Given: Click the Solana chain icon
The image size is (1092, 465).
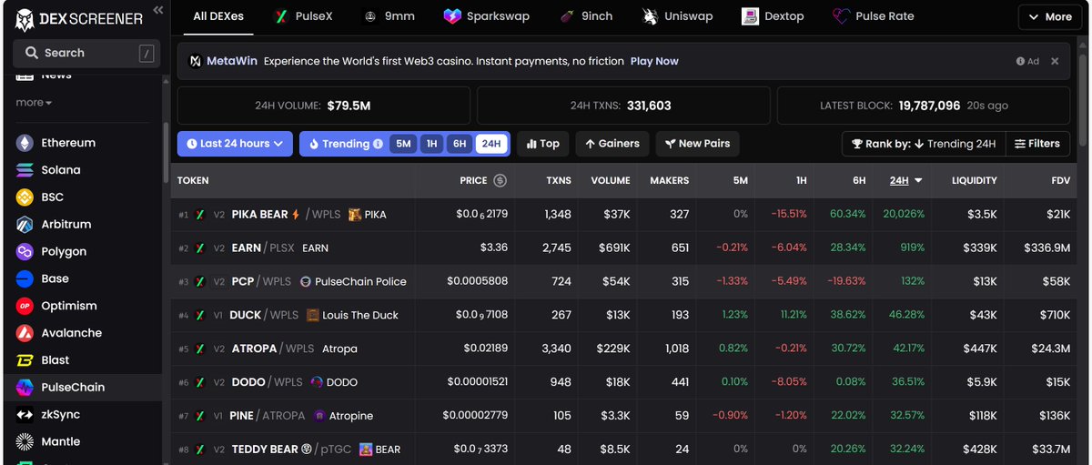Looking at the screenshot, I should click(25, 170).
